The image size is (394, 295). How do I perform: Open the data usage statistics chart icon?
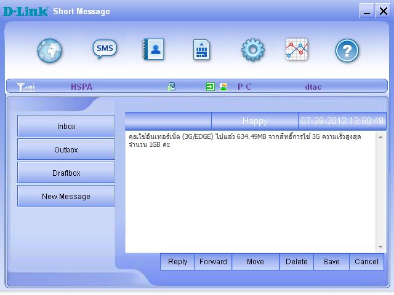point(297,50)
